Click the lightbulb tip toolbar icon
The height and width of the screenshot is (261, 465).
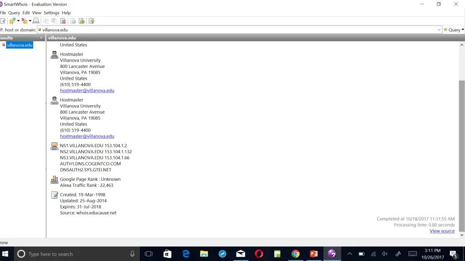pos(92,21)
